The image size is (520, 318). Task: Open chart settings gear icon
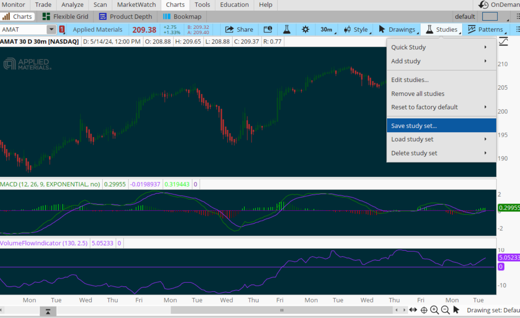pos(306,30)
